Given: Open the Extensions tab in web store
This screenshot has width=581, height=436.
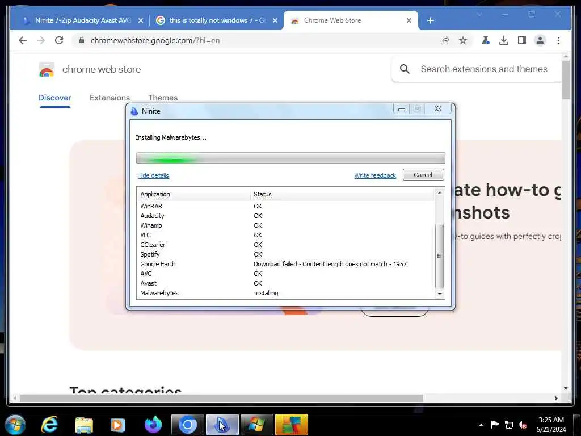Looking at the screenshot, I should (110, 98).
